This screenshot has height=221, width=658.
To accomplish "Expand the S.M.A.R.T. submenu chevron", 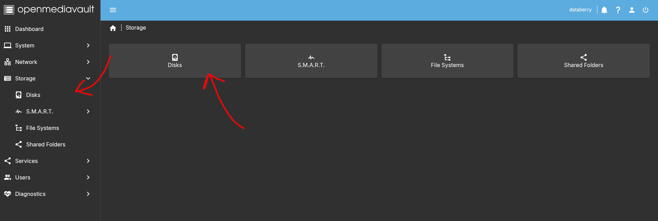I will pos(88,111).
